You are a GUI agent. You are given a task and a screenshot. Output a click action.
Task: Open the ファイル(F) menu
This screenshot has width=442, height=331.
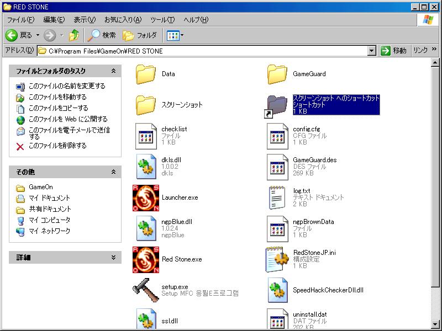(20, 20)
